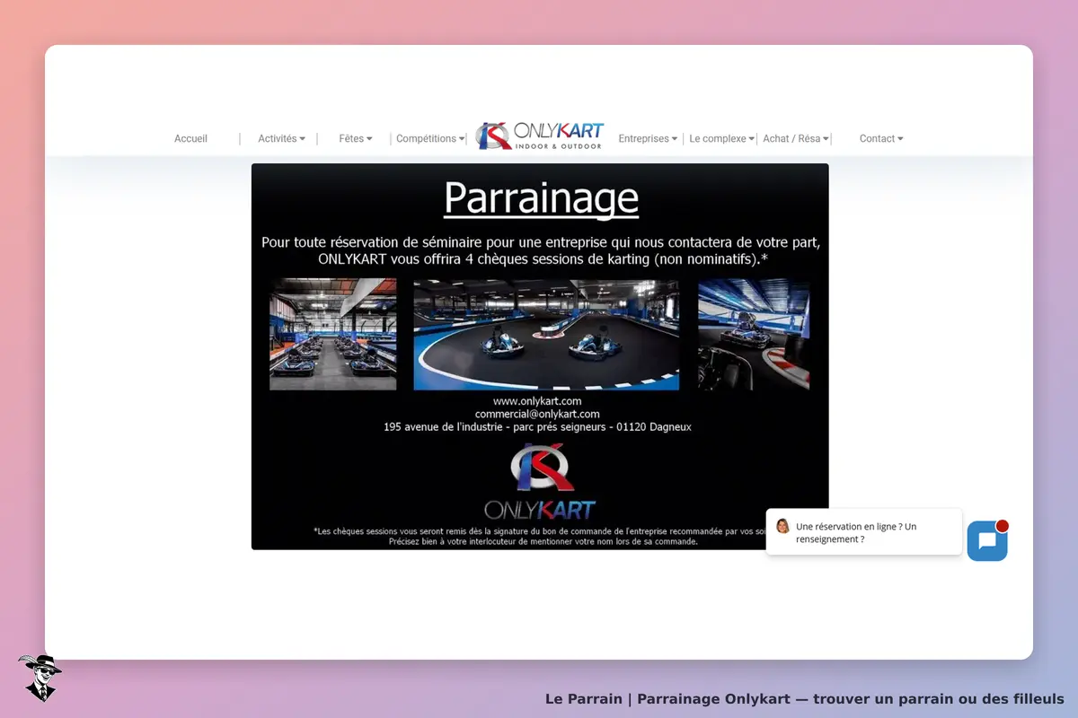Click the commercial@onlykart.com email text
Viewport: 1078px width, 718px height.
click(x=537, y=415)
